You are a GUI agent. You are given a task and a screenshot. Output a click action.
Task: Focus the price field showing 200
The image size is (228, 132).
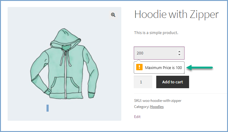click(159, 53)
